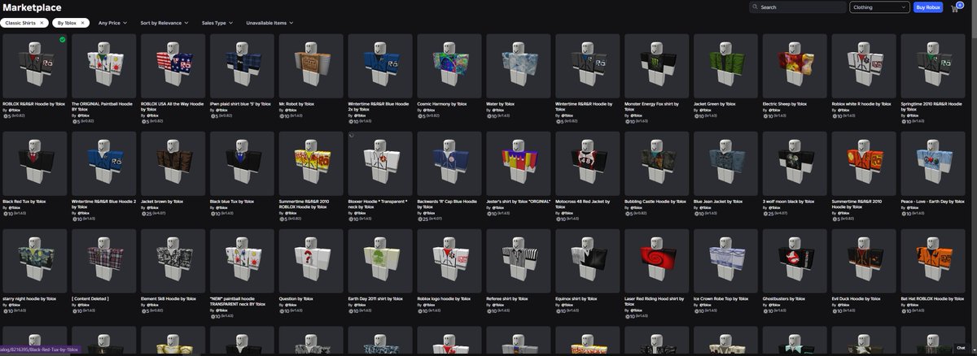View the Equinox shirt thumbnail
Viewport: 977px width, 356px height.
588,262
